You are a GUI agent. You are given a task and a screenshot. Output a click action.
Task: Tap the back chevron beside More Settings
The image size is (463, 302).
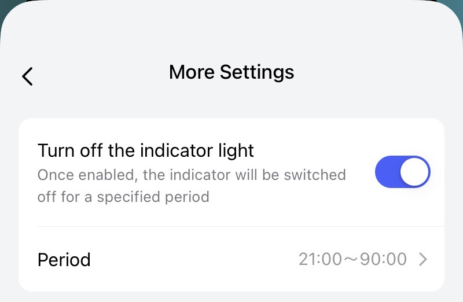point(27,76)
